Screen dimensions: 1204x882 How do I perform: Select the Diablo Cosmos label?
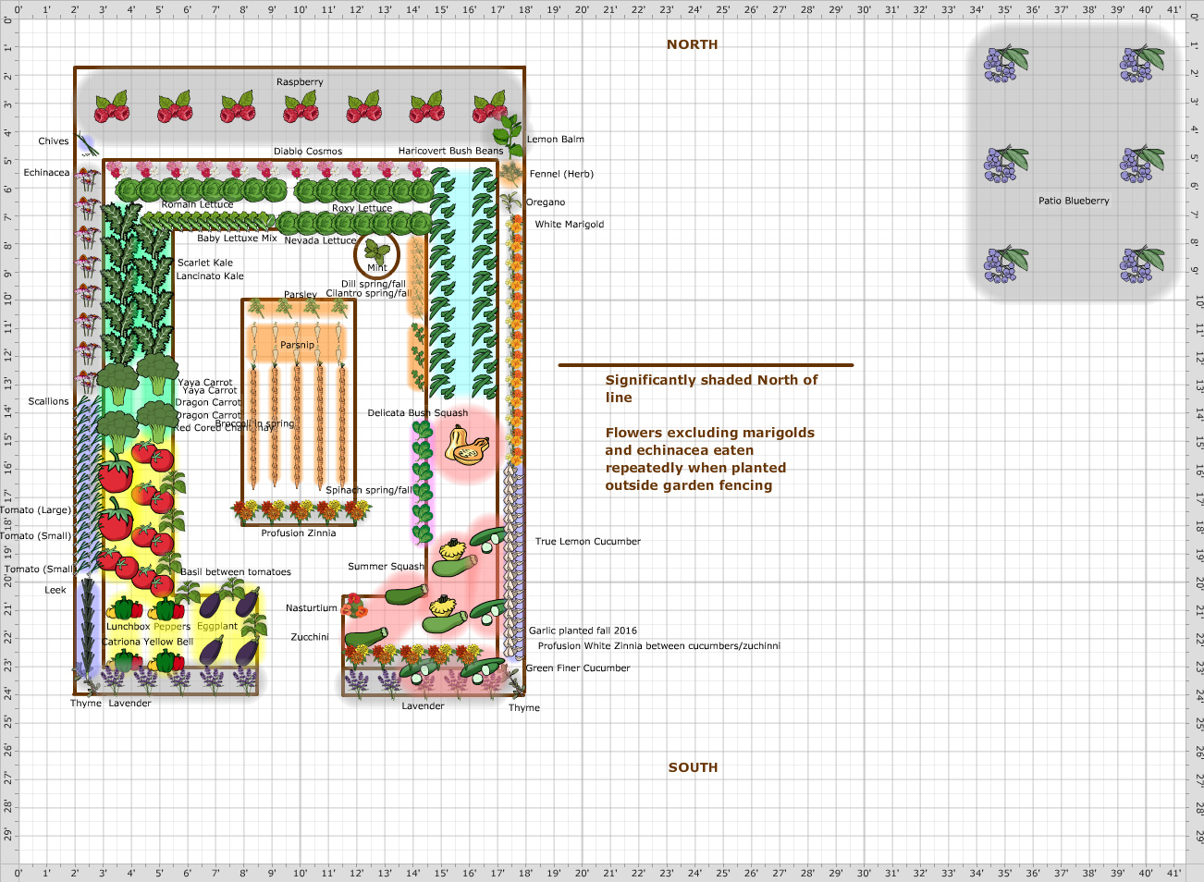(x=308, y=152)
